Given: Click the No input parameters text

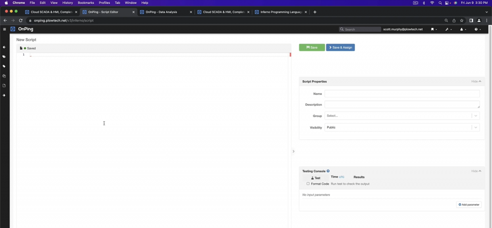Looking at the screenshot, I should (x=316, y=195).
